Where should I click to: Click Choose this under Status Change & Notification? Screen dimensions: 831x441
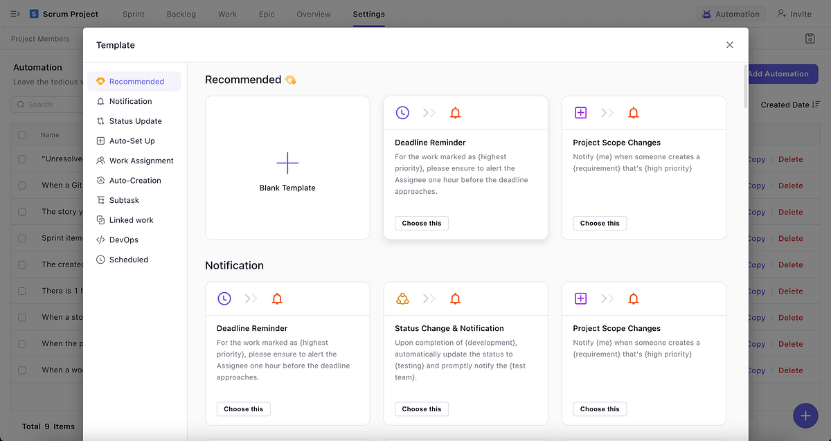[x=422, y=409]
